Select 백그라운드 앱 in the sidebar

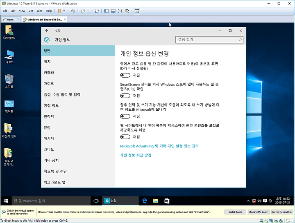pyautogui.click(x=78, y=182)
